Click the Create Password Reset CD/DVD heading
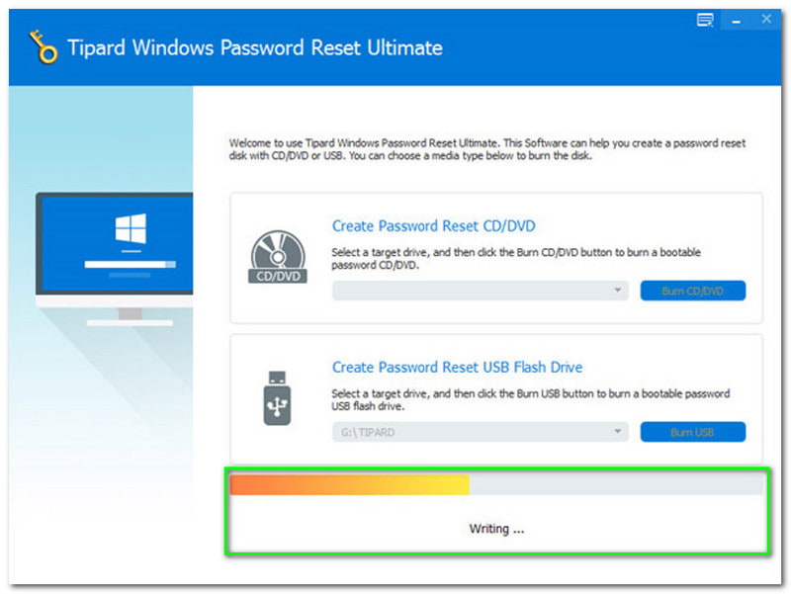791x594 pixels. tap(433, 226)
